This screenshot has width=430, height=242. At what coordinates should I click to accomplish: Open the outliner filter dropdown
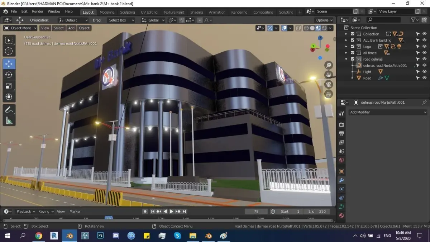415,20
